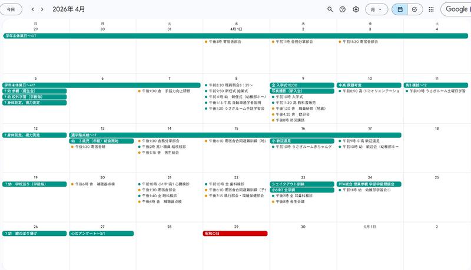Screen dimensions: 471x270
Task: Select the 通学路点検～17 event bar
Action: click(x=235, y=135)
